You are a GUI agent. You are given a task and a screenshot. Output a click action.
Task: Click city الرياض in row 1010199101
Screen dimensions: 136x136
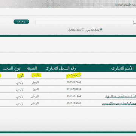[35, 104]
